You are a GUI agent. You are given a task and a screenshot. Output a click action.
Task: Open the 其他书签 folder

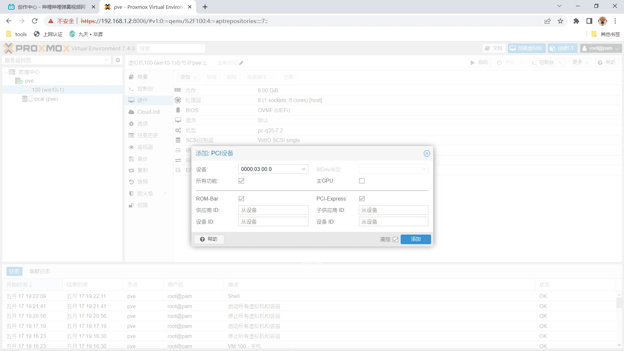point(606,34)
